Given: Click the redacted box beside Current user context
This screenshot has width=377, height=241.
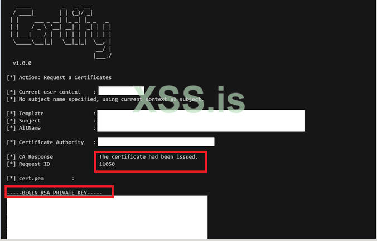Looking at the screenshot, I should click(x=121, y=91).
